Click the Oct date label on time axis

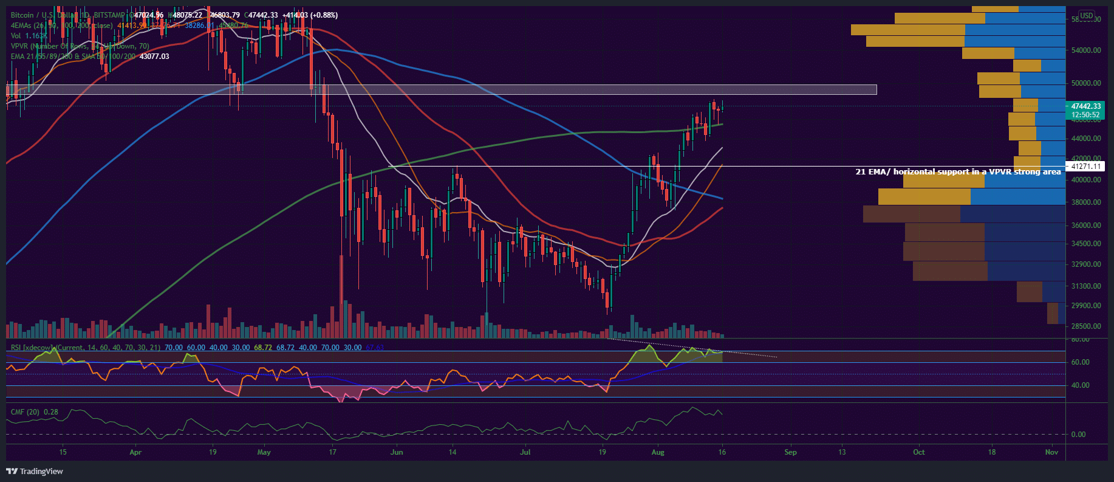point(919,452)
